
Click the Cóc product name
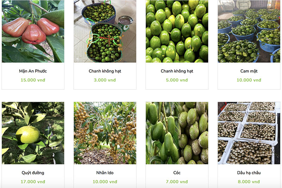[x=177, y=173]
